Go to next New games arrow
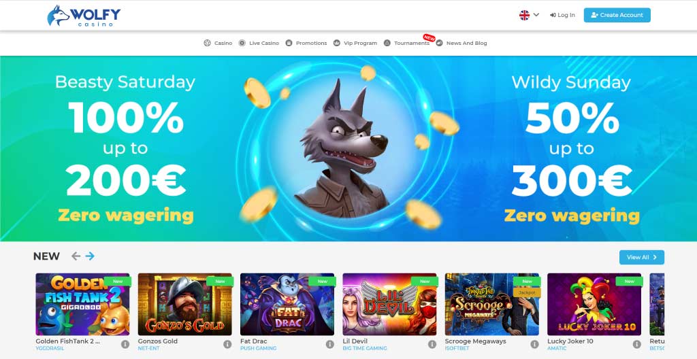Viewport: 697px width, 359px height. [x=90, y=256]
